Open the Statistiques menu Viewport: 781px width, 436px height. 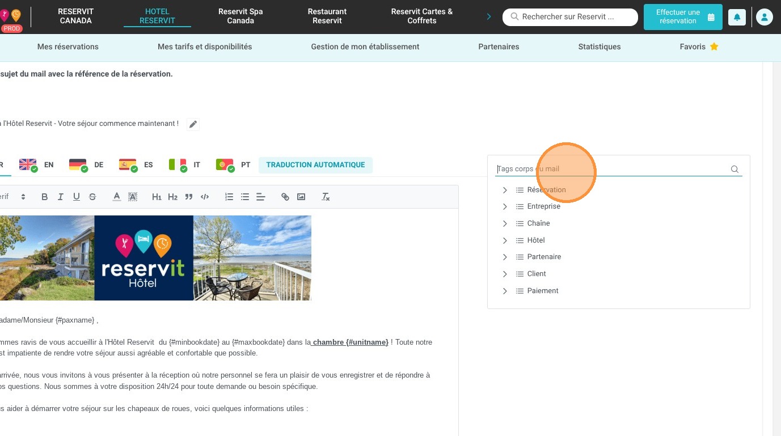coord(600,46)
